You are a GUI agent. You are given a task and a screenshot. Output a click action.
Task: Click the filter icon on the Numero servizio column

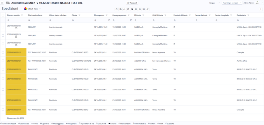pyautogui.click(x=22, y=15)
